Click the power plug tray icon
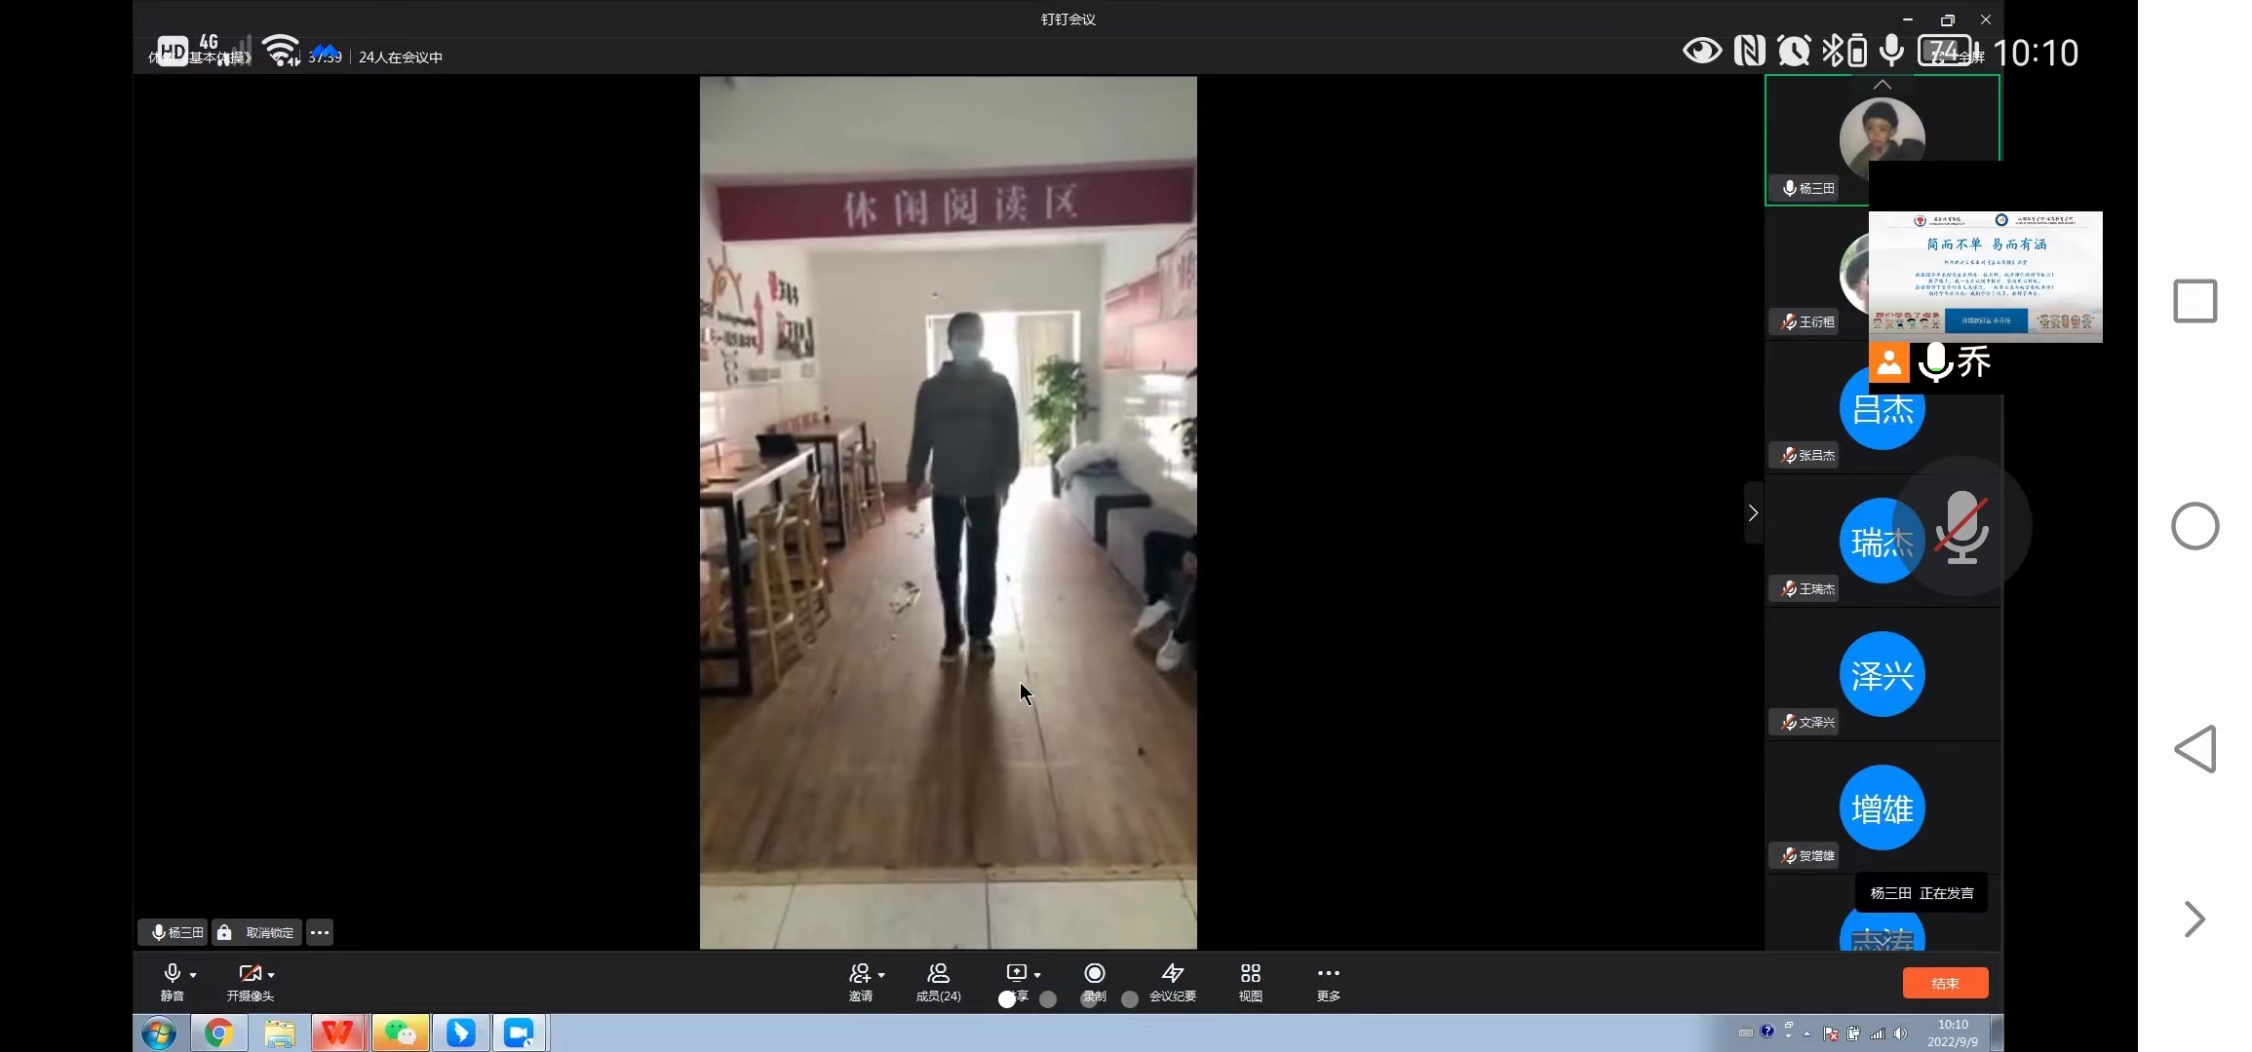The height and width of the screenshot is (1052, 2252). pos(1853,1033)
